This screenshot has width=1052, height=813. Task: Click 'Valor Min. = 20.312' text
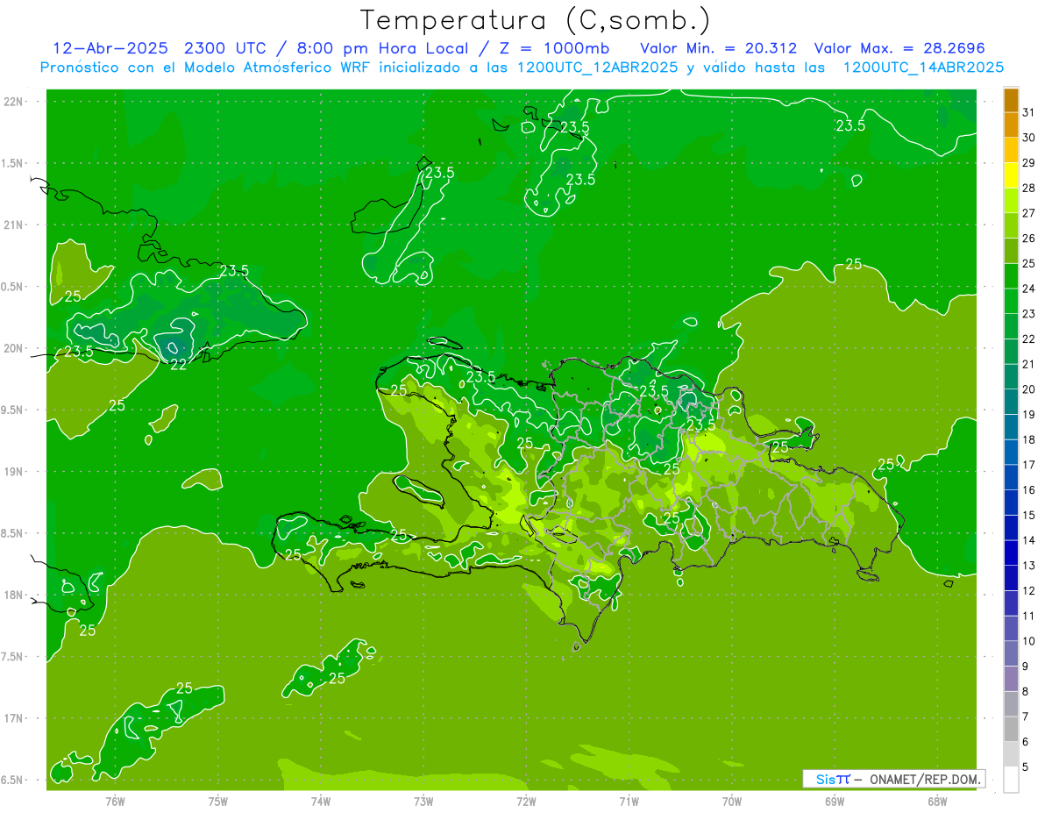click(x=719, y=47)
